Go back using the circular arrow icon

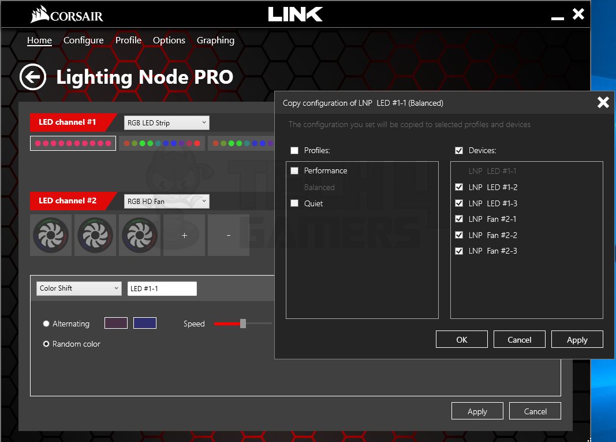click(33, 77)
